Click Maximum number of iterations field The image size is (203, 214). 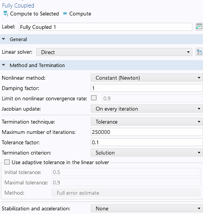pyautogui.click(x=147, y=132)
